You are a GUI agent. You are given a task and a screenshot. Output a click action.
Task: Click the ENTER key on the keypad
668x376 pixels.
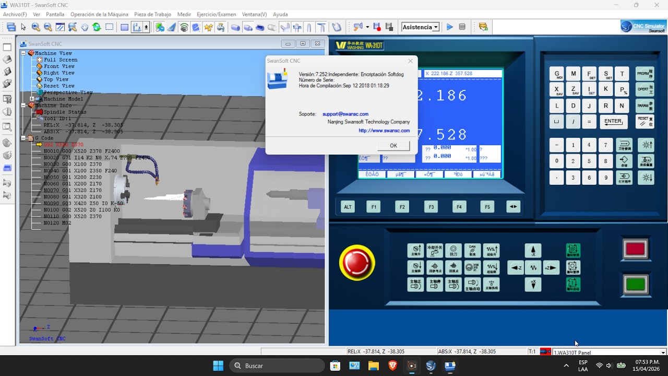[x=613, y=121]
